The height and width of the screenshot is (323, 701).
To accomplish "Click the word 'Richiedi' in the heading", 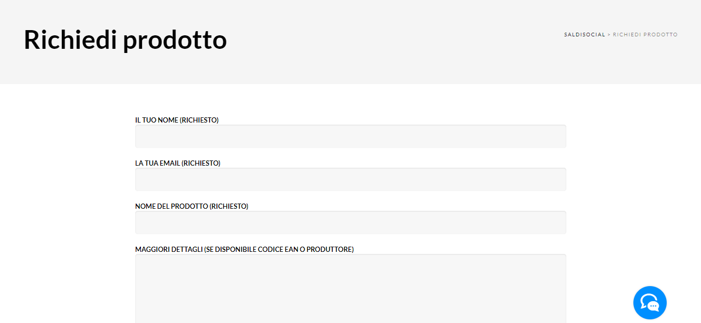I will tap(70, 39).
